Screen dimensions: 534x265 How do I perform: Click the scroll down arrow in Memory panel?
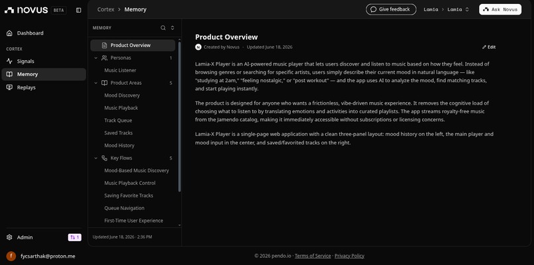click(x=180, y=225)
